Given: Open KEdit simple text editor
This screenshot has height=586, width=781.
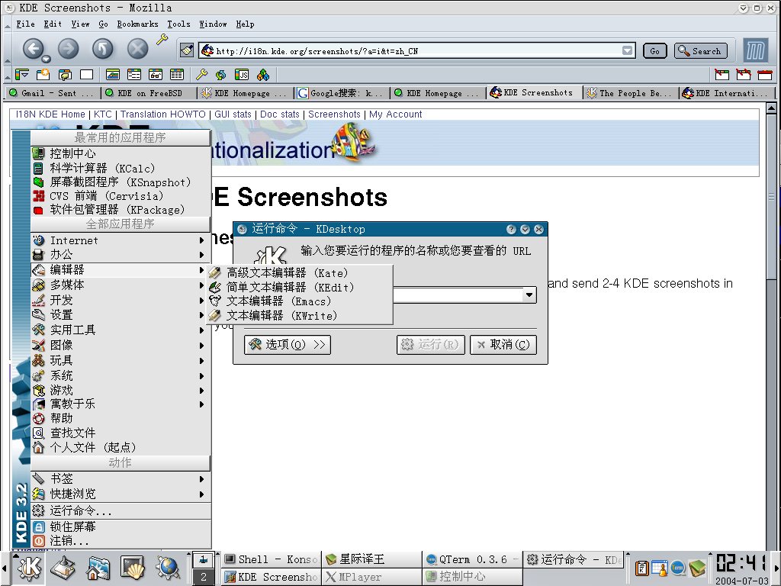Looking at the screenshot, I should pos(301,287).
